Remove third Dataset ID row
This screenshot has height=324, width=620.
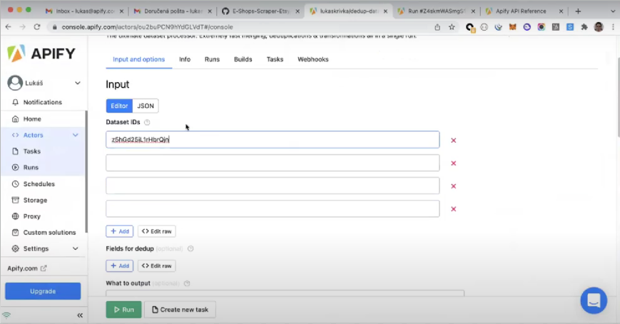click(x=454, y=186)
